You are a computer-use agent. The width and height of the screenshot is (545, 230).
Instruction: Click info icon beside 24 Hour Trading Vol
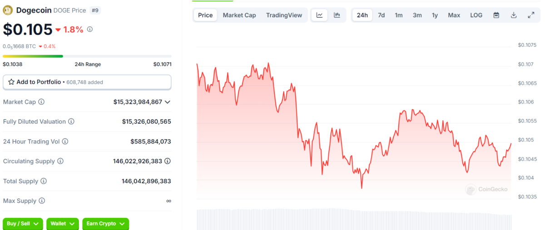[65, 142]
